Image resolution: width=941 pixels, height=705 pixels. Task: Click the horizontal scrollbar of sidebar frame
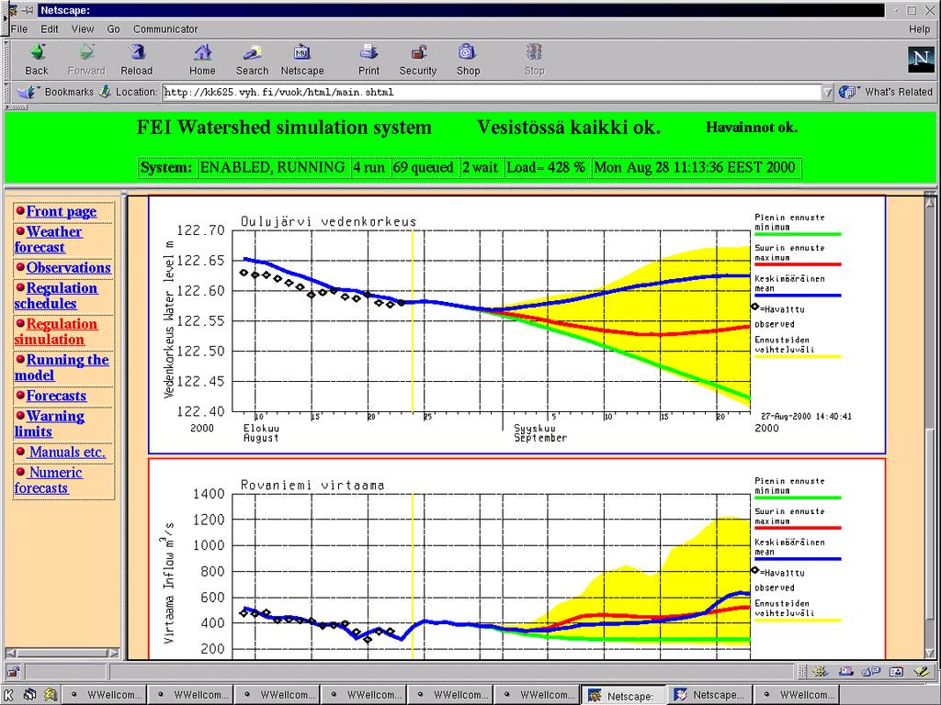point(62,653)
